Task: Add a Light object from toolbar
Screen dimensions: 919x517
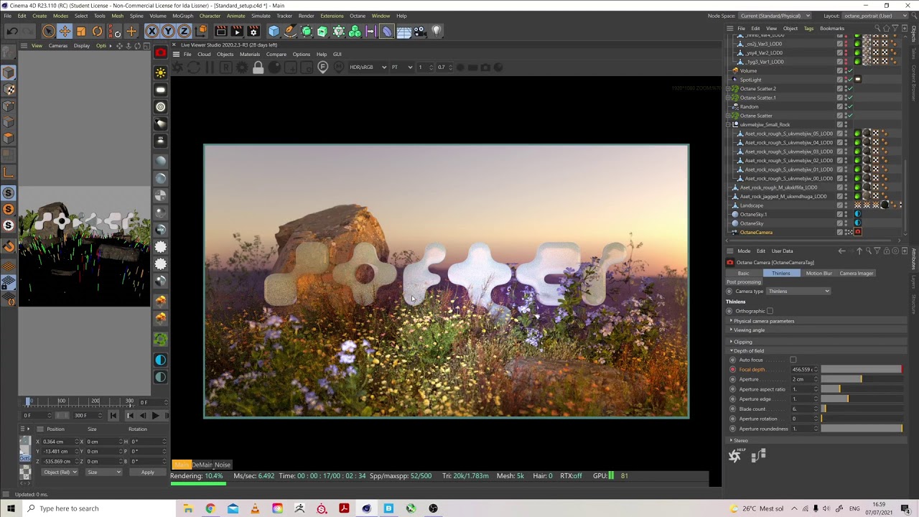Action: (x=437, y=31)
